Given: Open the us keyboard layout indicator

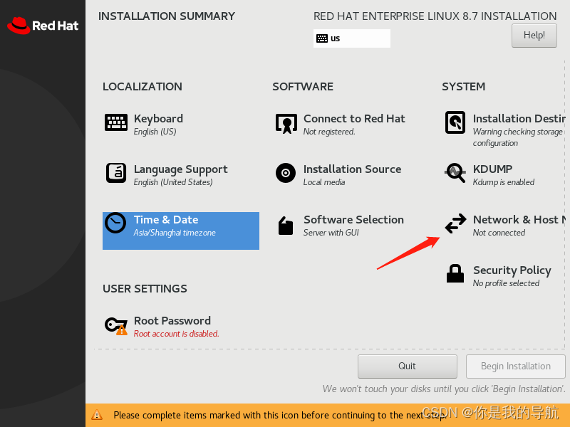Looking at the screenshot, I should click(x=351, y=38).
